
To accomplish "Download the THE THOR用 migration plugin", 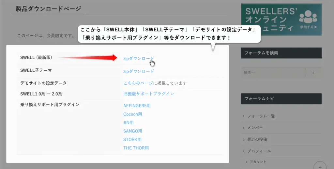I will tap(136, 148).
